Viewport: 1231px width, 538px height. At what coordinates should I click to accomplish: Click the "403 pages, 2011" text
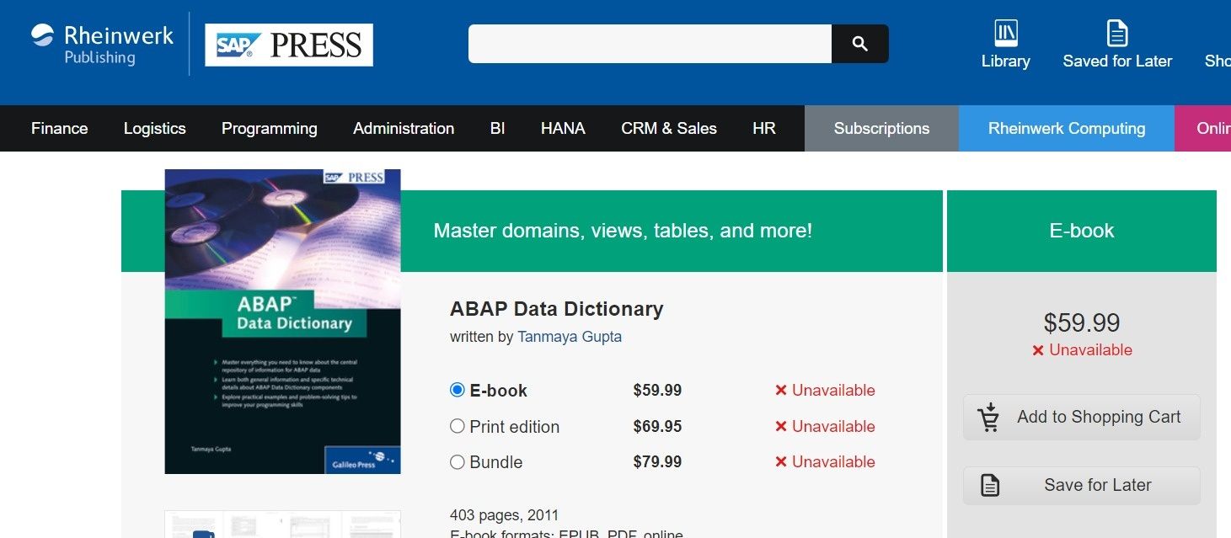click(505, 515)
